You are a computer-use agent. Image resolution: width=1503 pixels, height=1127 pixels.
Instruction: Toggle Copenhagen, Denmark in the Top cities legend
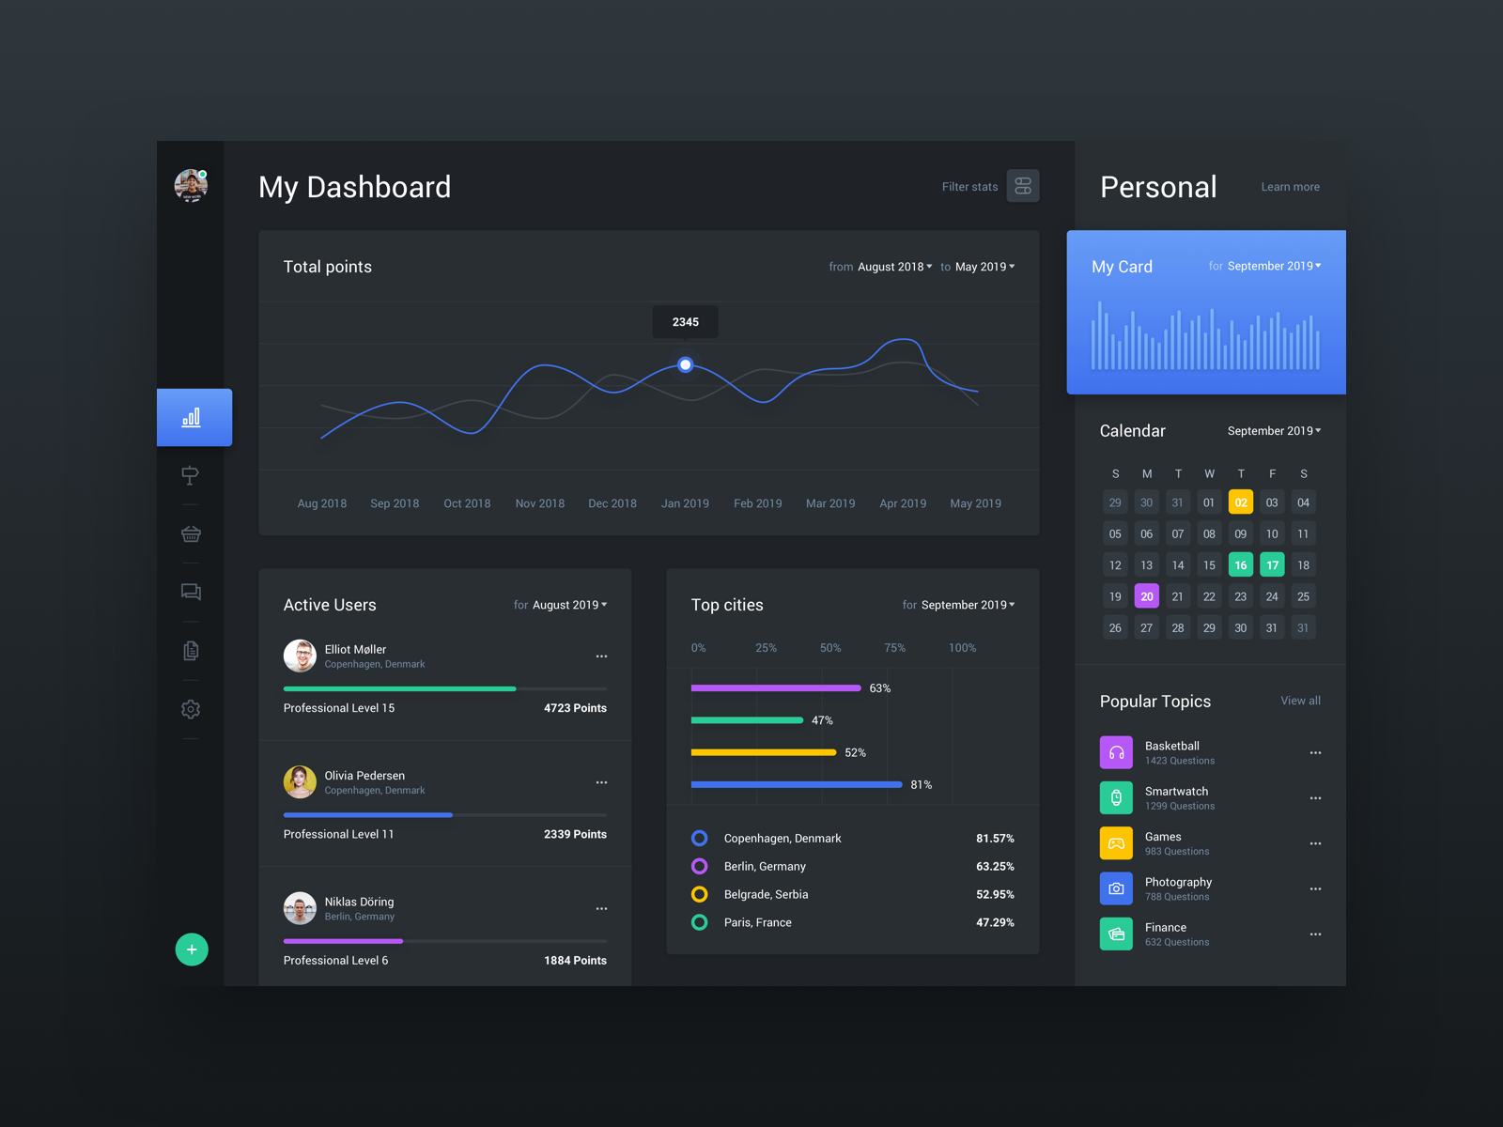[x=699, y=838]
